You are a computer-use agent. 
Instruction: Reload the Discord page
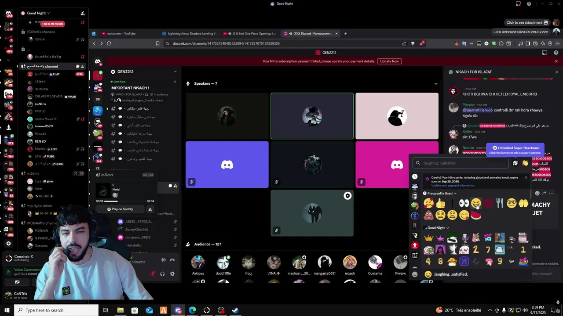point(109,43)
